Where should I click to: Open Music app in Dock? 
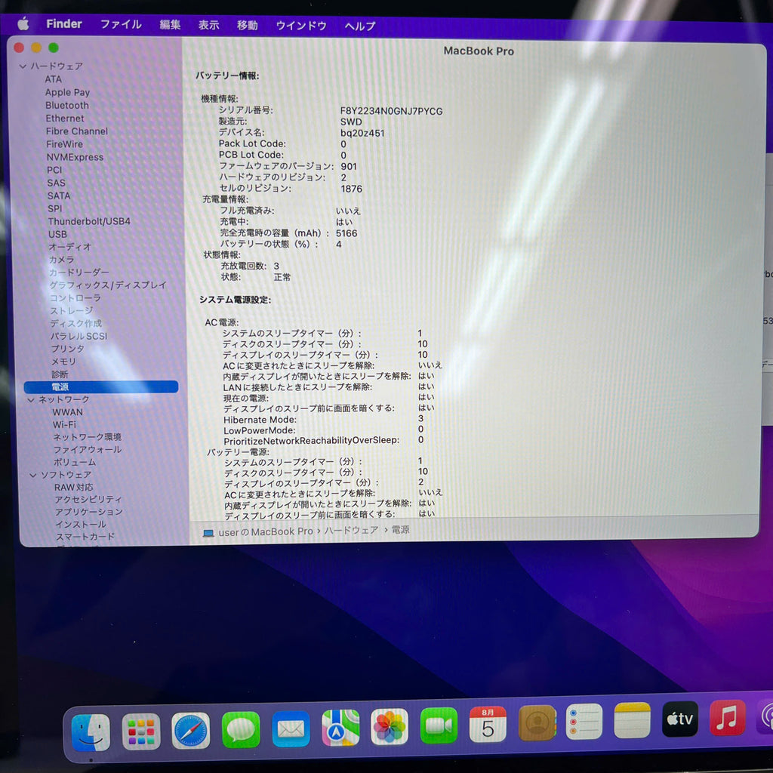pyautogui.click(x=728, y=718)
